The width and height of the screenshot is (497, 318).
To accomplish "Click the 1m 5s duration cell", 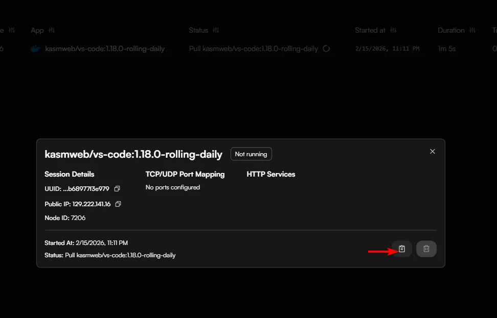I will click(446, 48).
